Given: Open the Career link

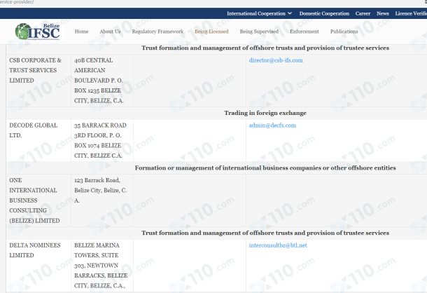Looking at the screenshot, I should click(x=363, y=13).
